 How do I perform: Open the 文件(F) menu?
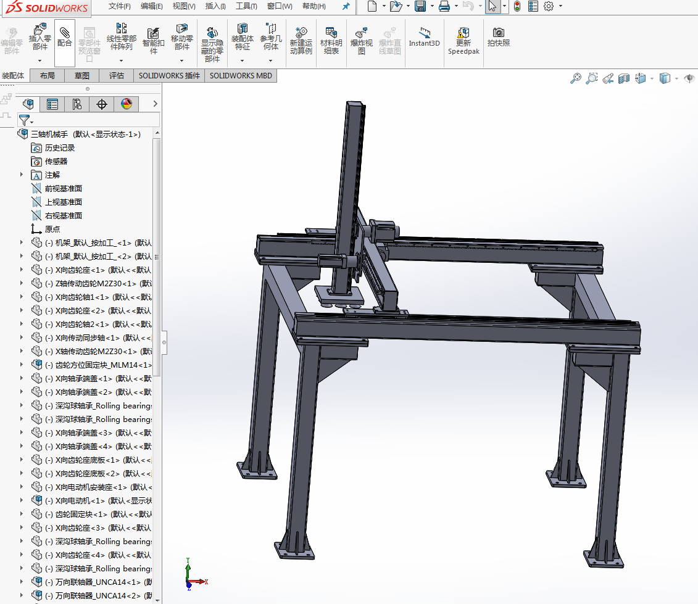(119, 6)
